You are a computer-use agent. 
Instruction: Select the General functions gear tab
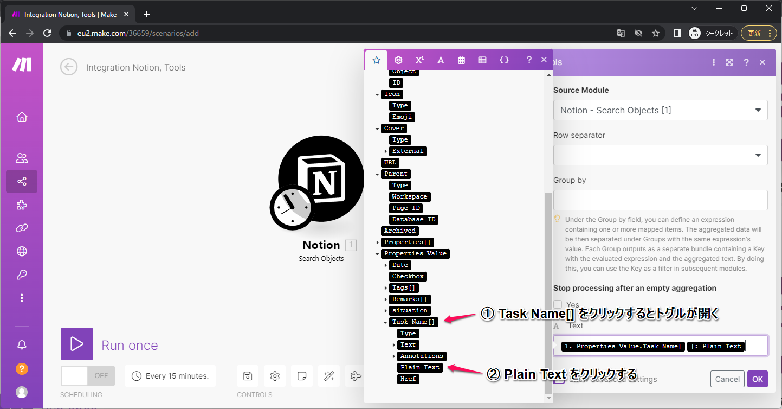(398, 60)
